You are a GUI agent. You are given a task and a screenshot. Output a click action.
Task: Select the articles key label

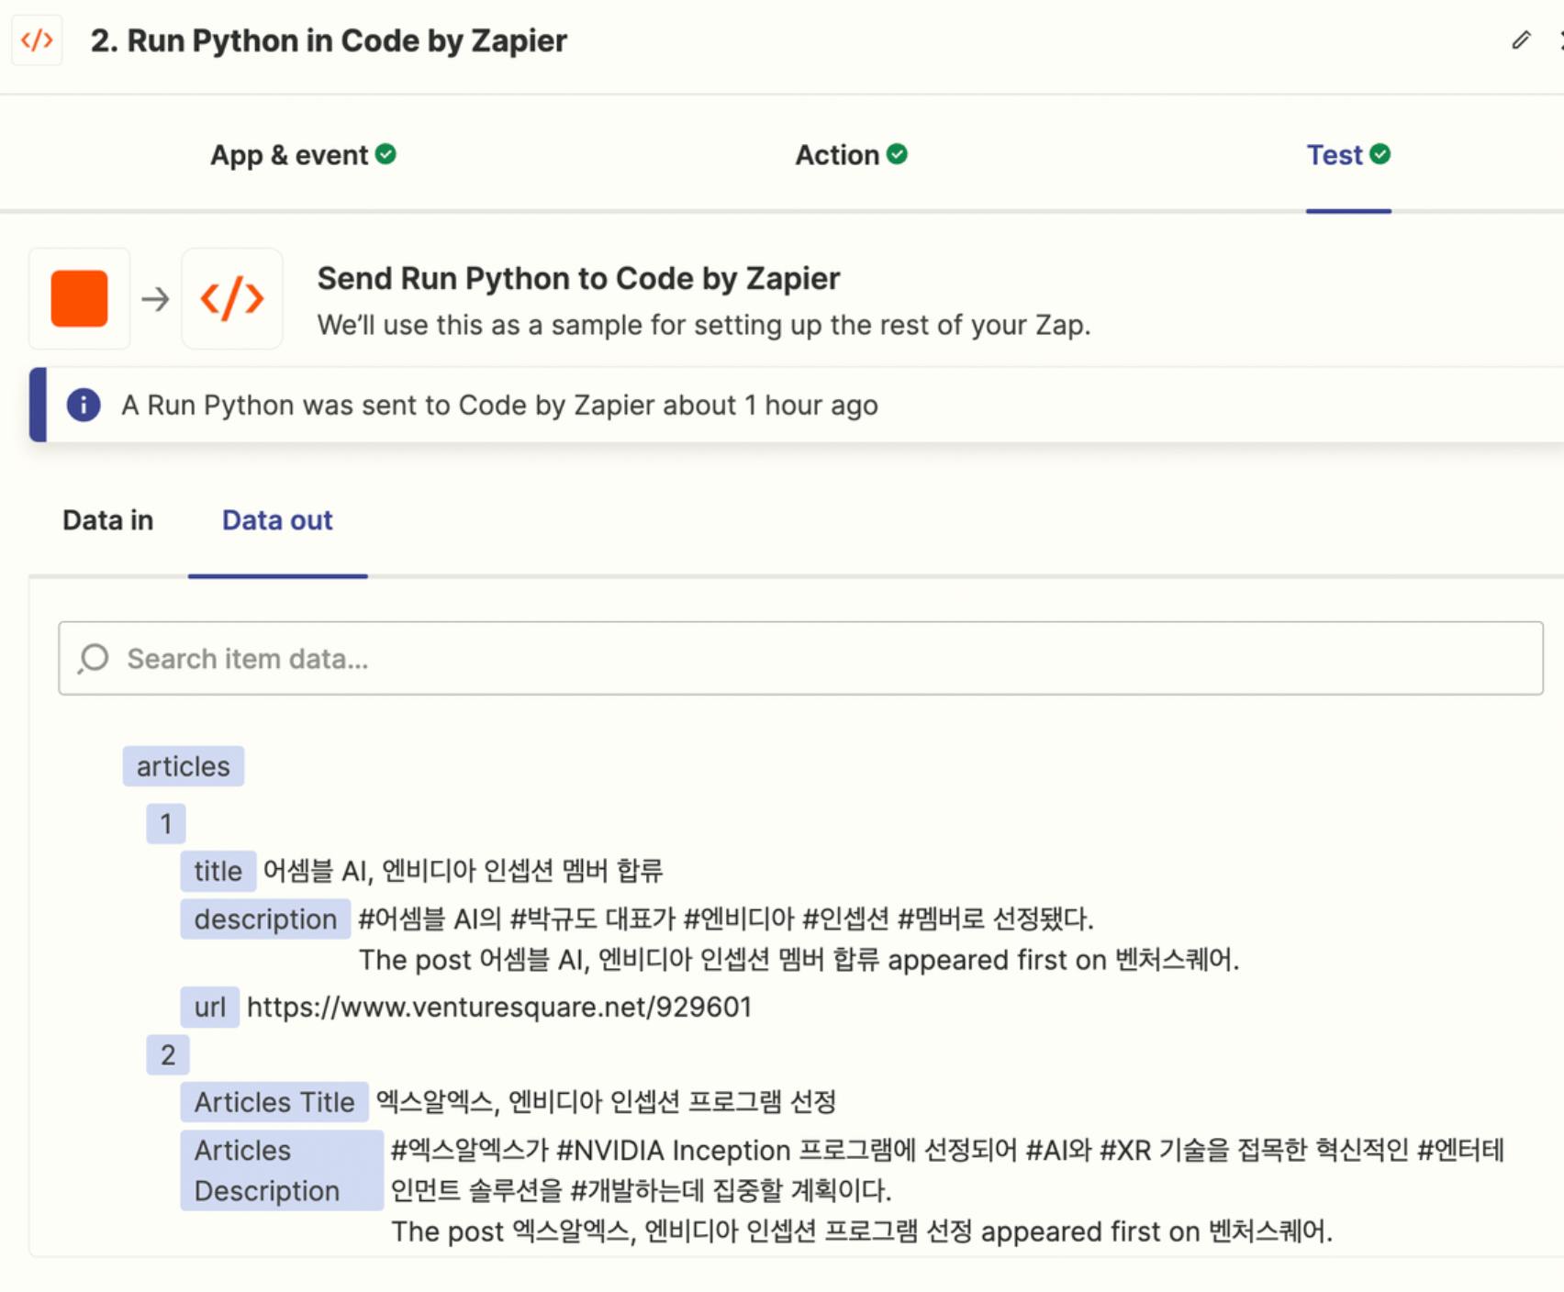coord(184,766)
